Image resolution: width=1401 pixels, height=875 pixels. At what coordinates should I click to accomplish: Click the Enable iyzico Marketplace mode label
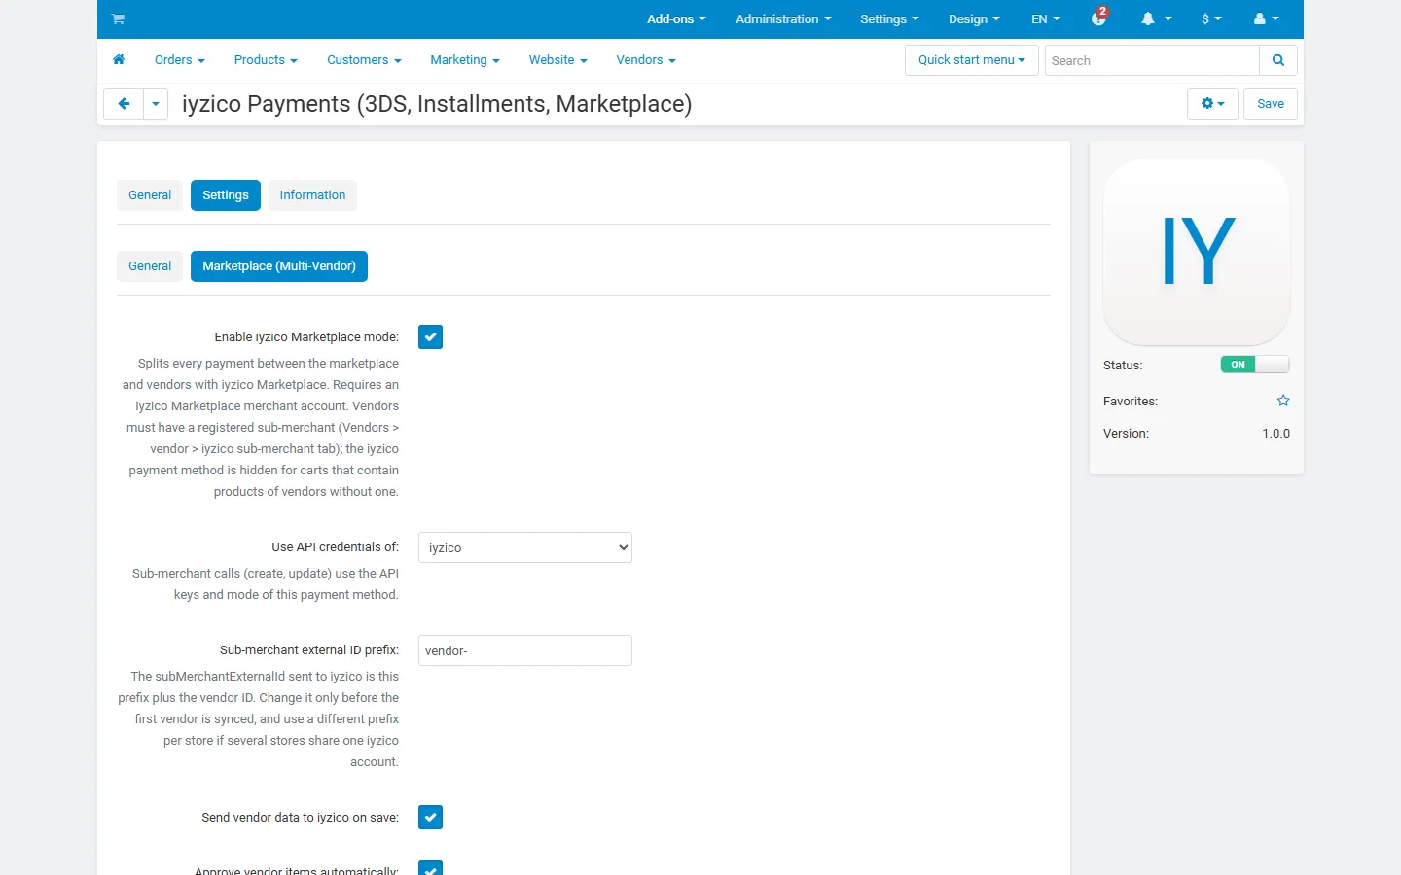point(306,337)
